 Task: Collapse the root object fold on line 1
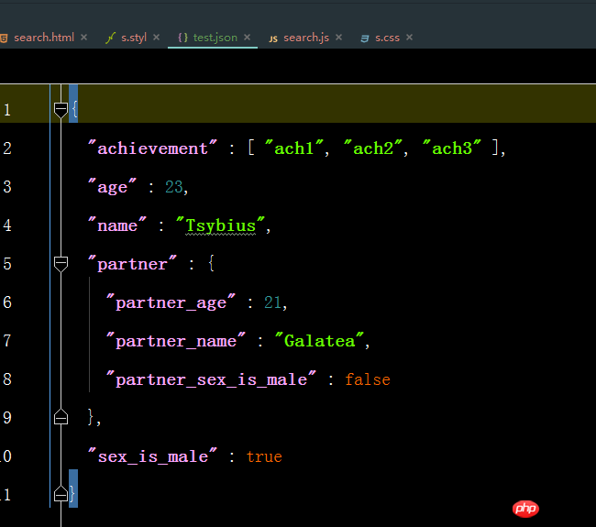[61, 110]
